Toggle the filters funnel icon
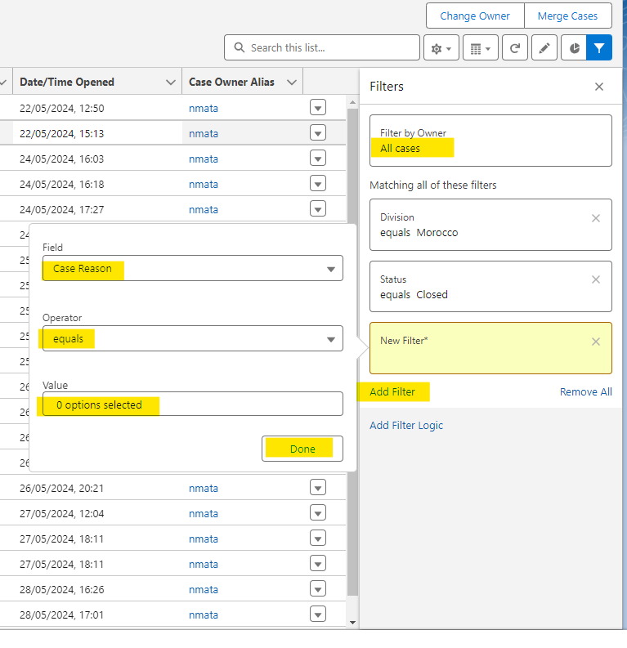The height and width of the screenshot is (648, 627). (x=599, y=48)
